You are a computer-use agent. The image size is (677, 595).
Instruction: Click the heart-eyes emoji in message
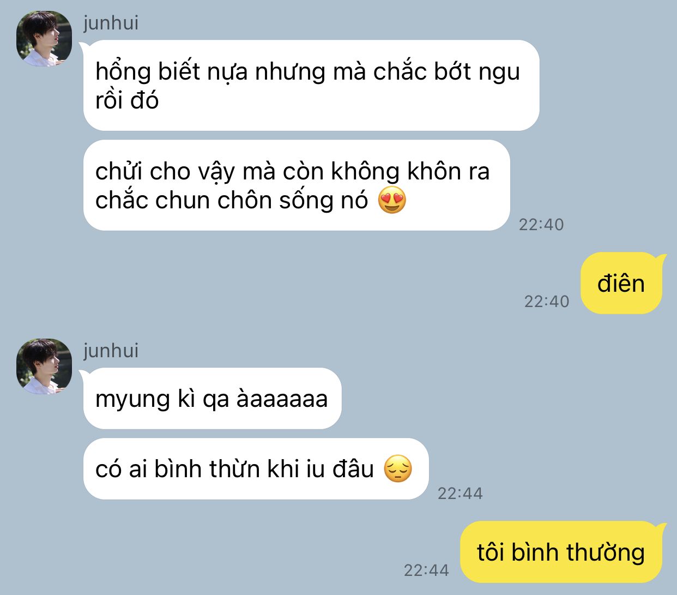point(392,200)
